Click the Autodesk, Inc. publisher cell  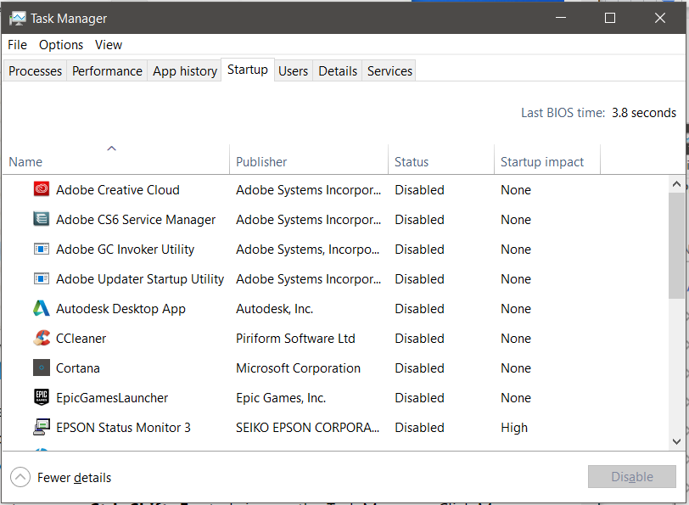point(275,309)
